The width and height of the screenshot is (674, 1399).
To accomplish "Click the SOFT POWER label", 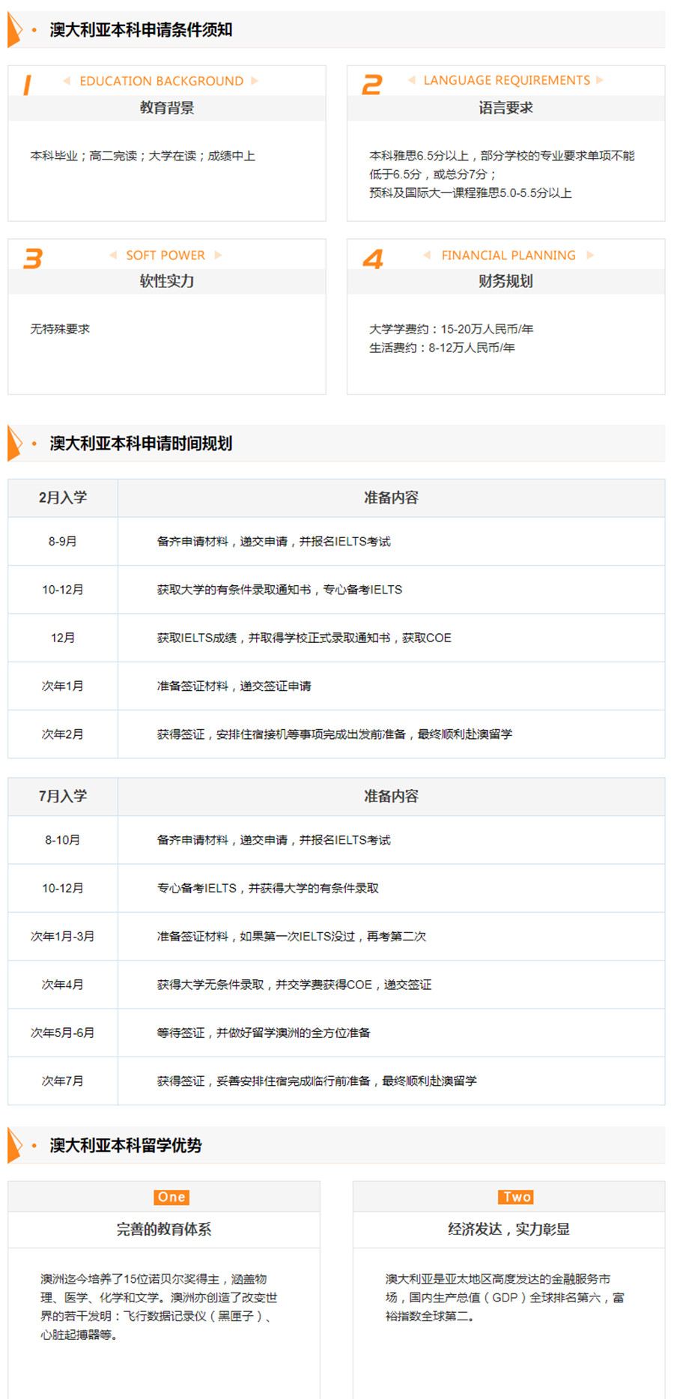I will pyautogui.click(x=166, y=256).
